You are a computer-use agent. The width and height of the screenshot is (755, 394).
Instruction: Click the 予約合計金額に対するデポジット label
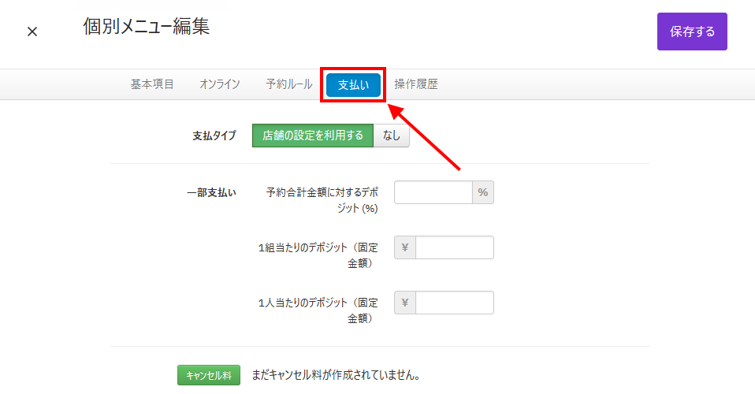pyautogui.click(x=322, y=199)
